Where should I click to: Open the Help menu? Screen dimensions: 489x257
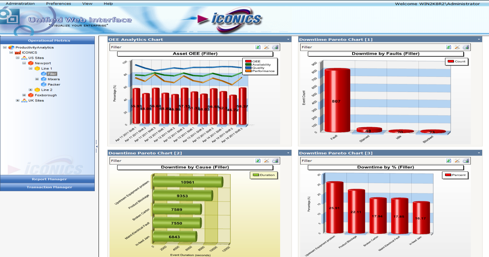[x=108, y=3]
